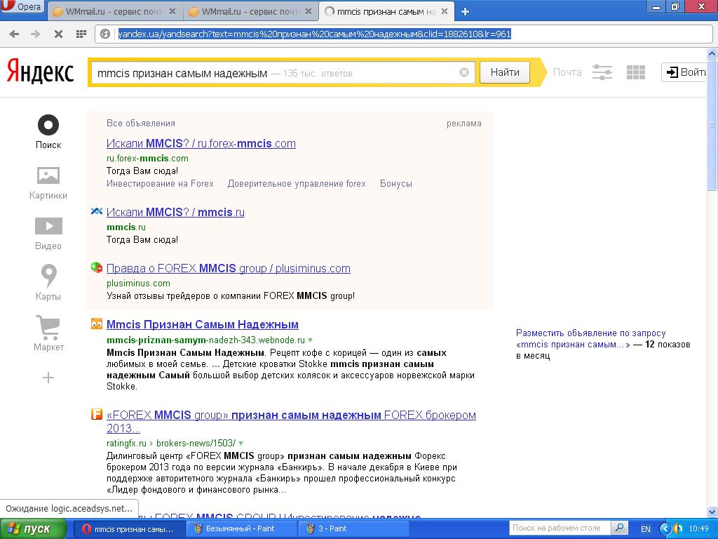Viewport: 718px width, 539px height.
Task: Click the green ru.forex-mmcis.com URL
Action: click(x=147, y=159)
